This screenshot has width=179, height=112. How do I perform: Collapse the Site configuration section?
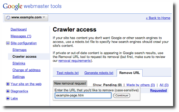[x=8, y=43]
